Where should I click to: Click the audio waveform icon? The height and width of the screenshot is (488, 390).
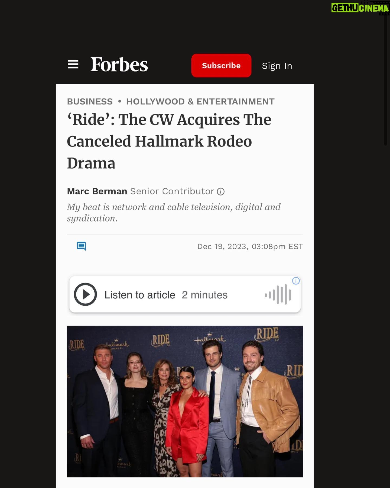pos(278,294)
